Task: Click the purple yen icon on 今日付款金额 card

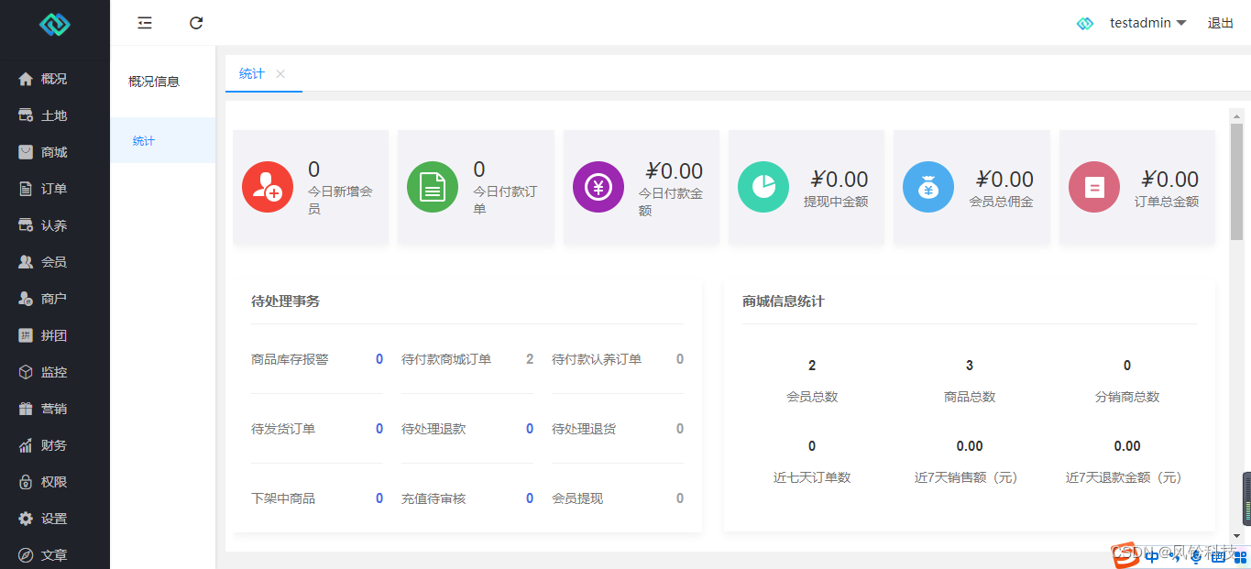Action: point(598,187)
